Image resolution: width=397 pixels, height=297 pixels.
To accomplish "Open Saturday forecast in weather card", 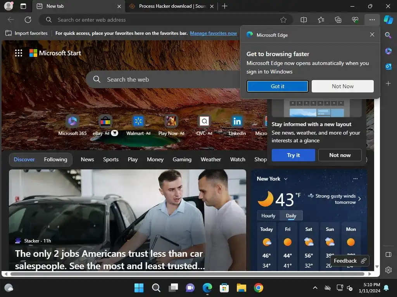I will tap(309, 247).
